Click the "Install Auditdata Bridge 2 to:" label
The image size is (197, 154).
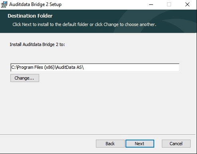pyautogui.click(x=37, y=44)
